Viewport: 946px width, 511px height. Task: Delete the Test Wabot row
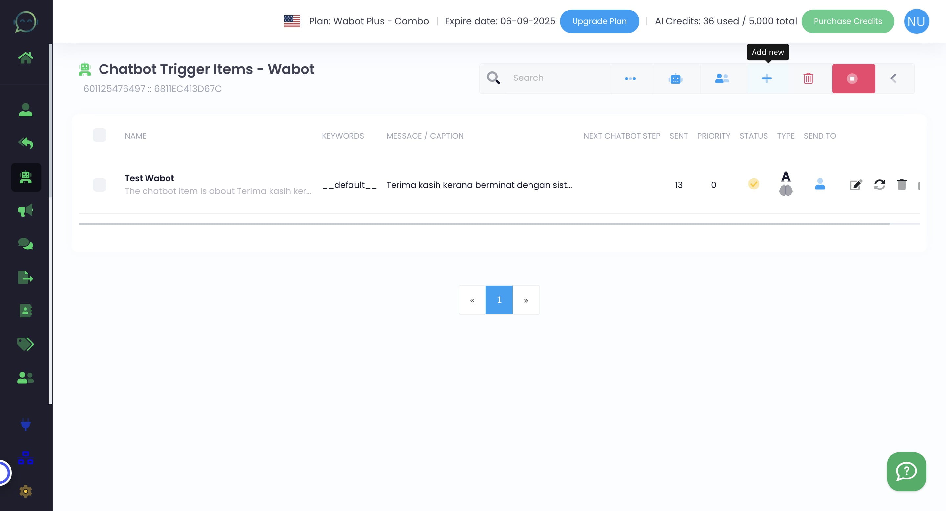(x=902, y=185)
